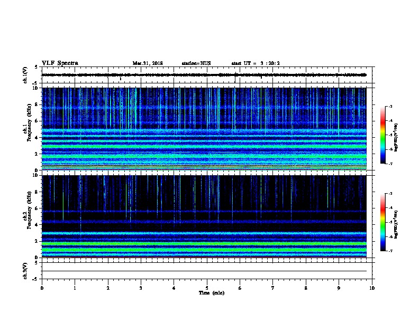
Task: Click inside the ch.2 spectrogram panel
Action: tap(204, 216)
